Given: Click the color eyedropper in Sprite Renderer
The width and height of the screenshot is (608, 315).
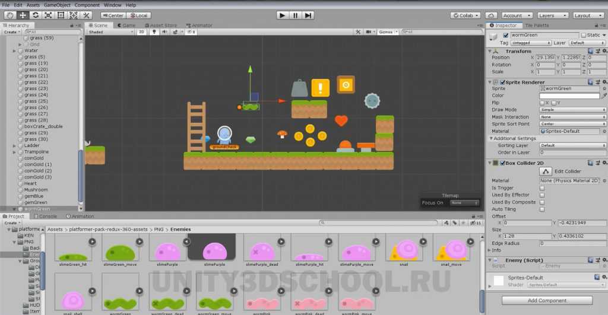Looking at the screenshot, I should pos(604,96).
